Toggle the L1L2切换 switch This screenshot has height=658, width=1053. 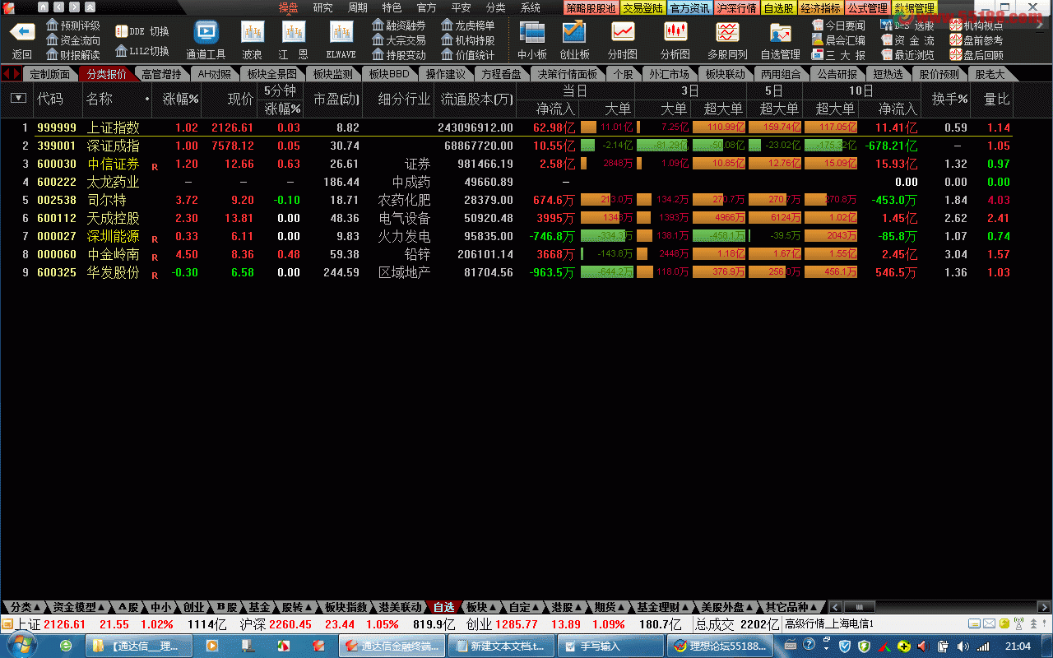pos(142,51)
